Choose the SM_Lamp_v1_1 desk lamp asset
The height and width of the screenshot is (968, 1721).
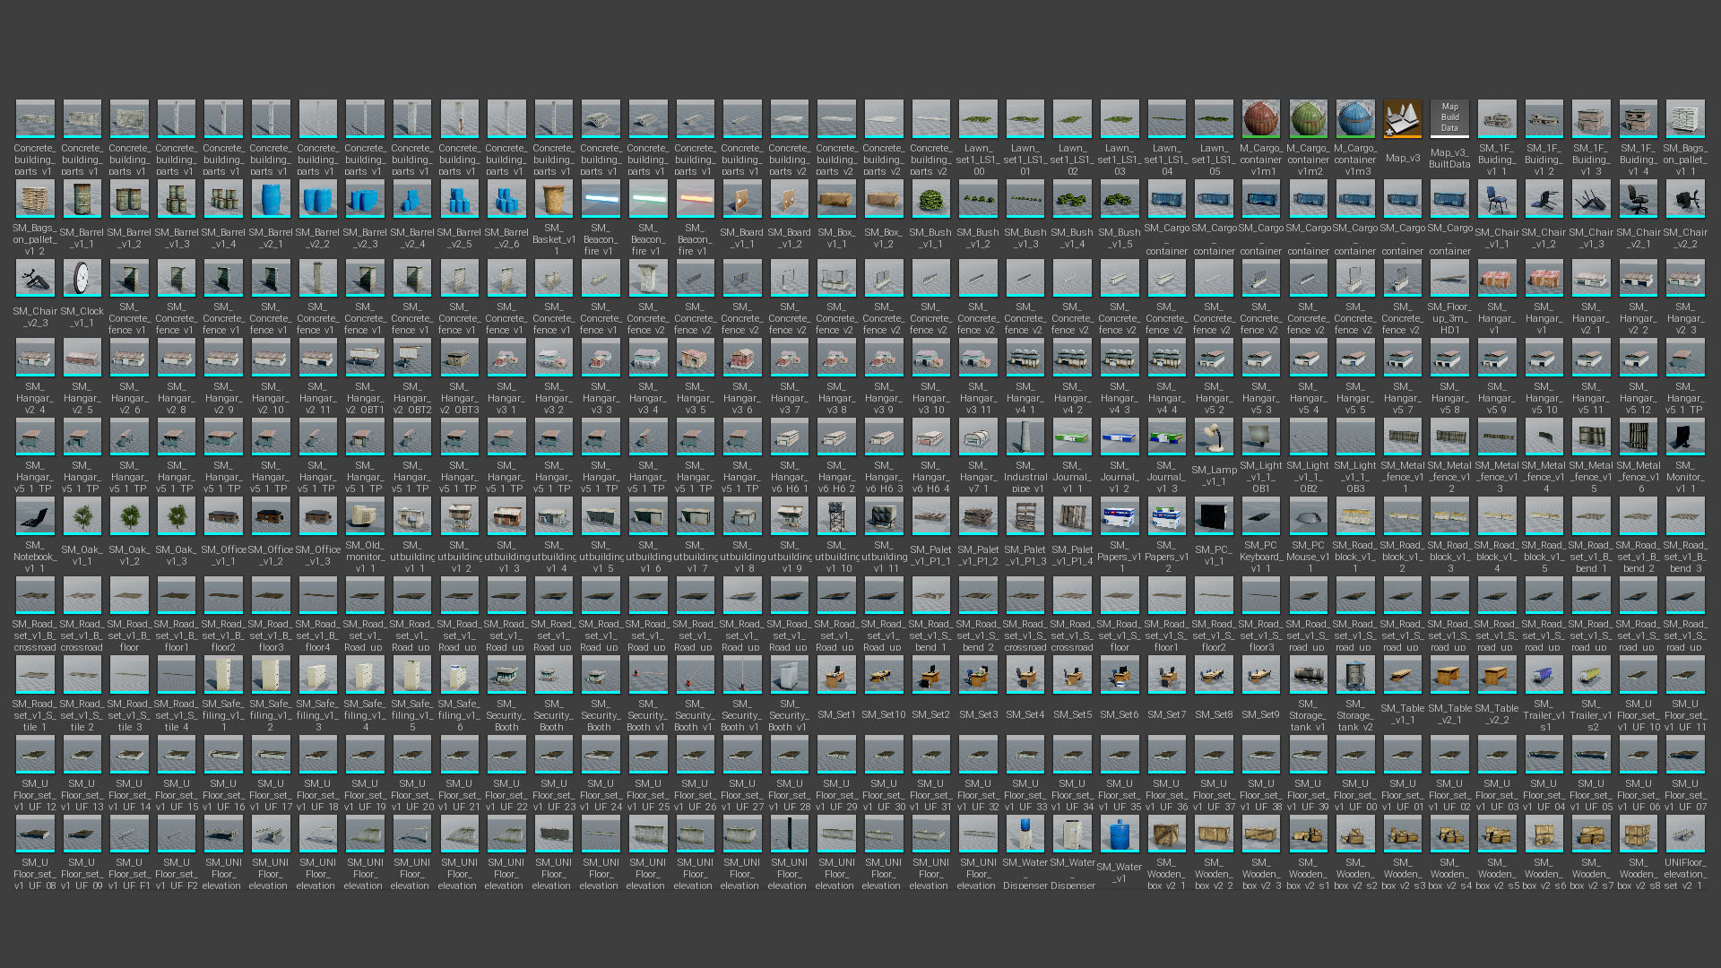pyautogui.click(x=1214, y=436)
